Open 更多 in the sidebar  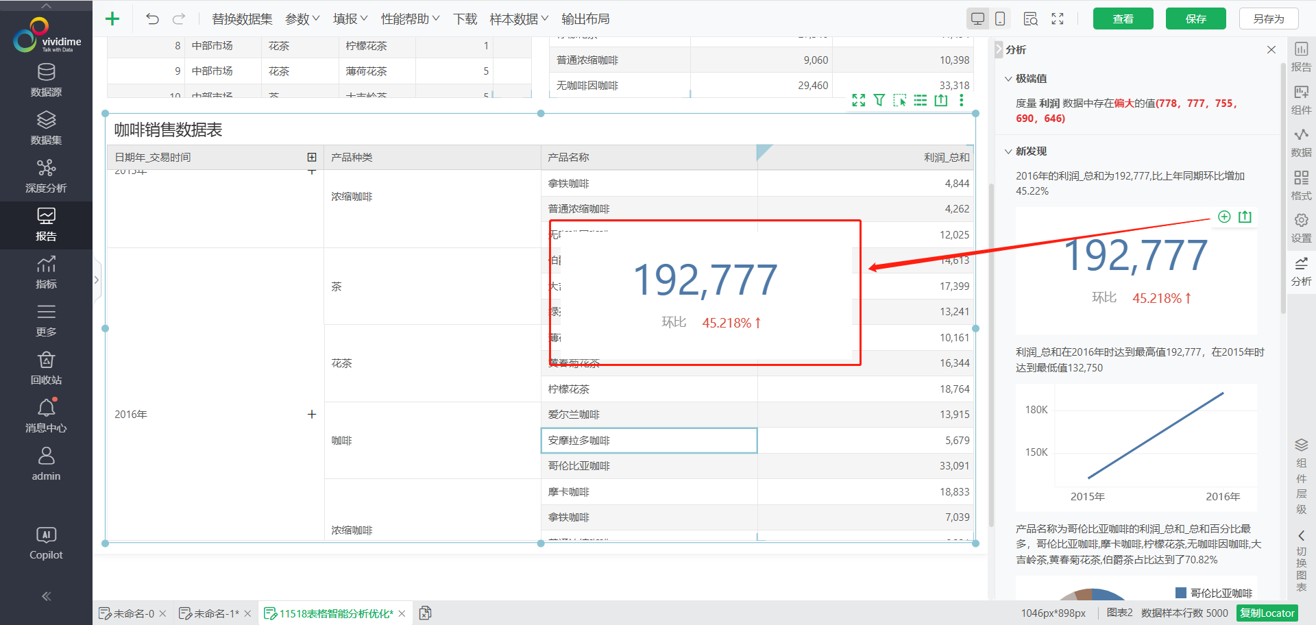click(46, 320)
